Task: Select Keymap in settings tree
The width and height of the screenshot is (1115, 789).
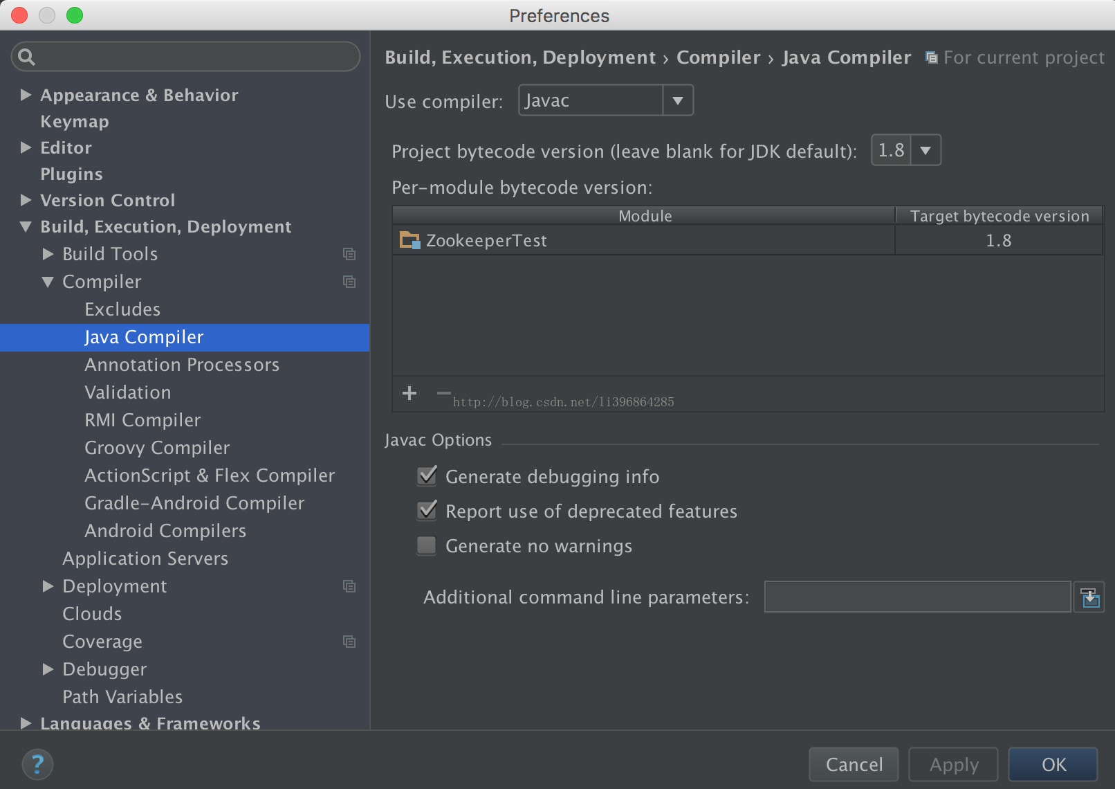Action: click(x=75, y=121)
